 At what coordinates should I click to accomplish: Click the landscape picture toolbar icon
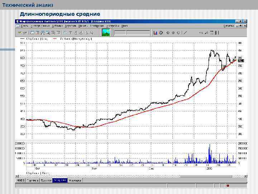[106, 32]
